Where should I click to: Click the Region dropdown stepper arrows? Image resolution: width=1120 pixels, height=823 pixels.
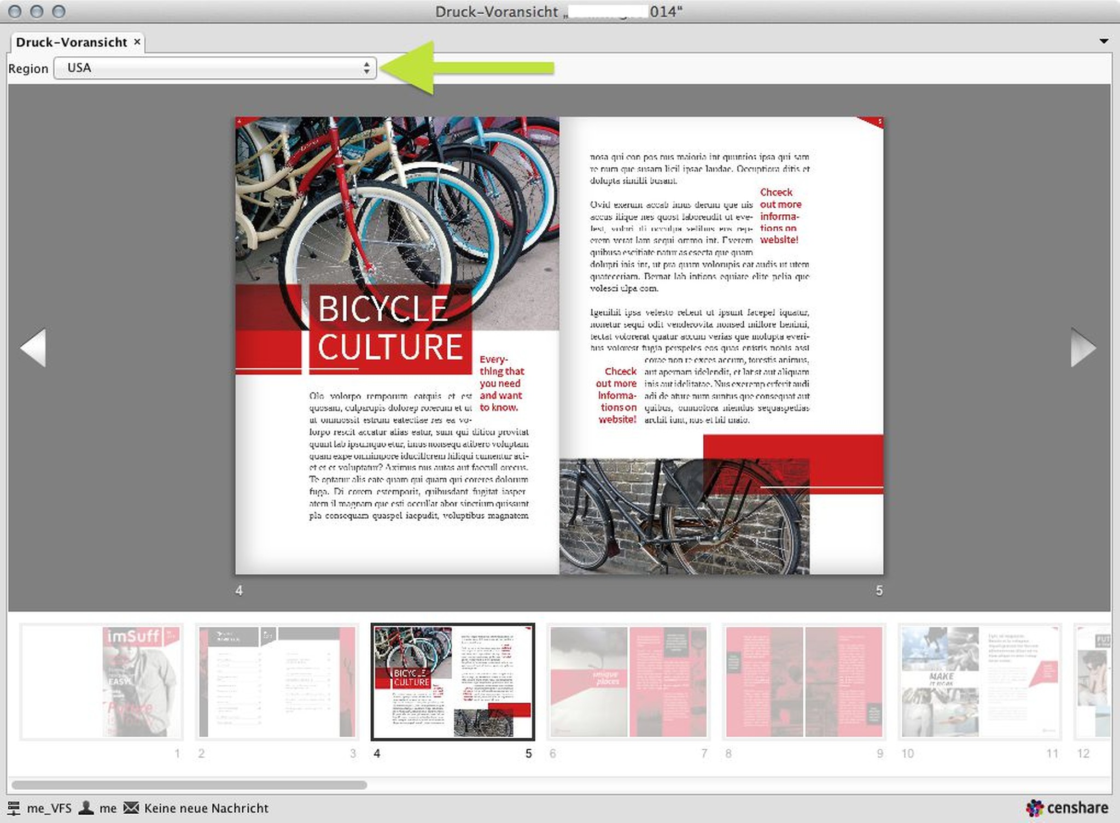point(366,68)
